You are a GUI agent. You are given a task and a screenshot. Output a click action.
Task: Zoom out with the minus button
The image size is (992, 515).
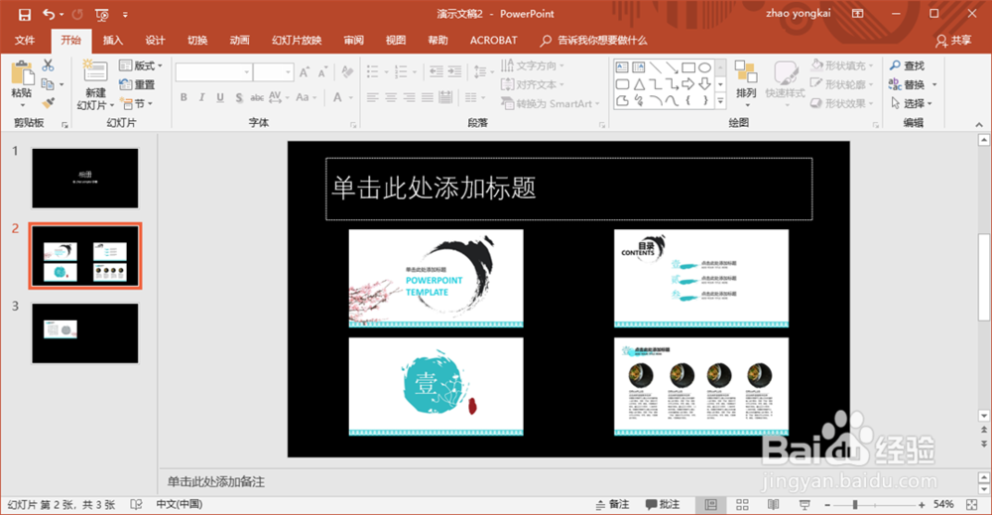pos(827,505)
